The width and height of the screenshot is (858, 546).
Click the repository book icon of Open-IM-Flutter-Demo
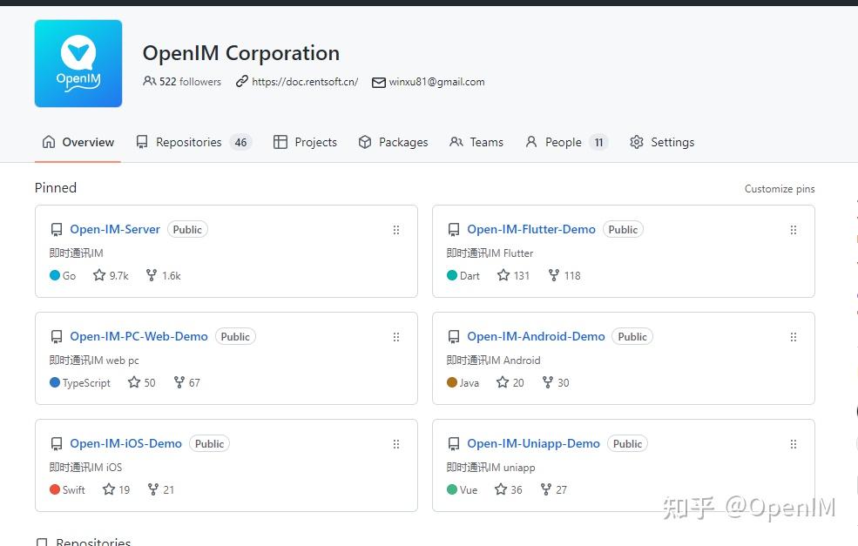pos(454,229)
